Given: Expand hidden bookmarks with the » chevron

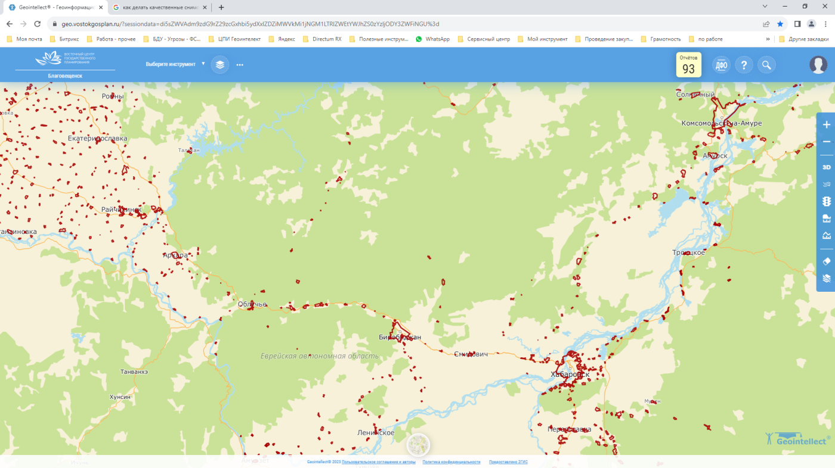Looking at the screenshot, I should point(768,39).
